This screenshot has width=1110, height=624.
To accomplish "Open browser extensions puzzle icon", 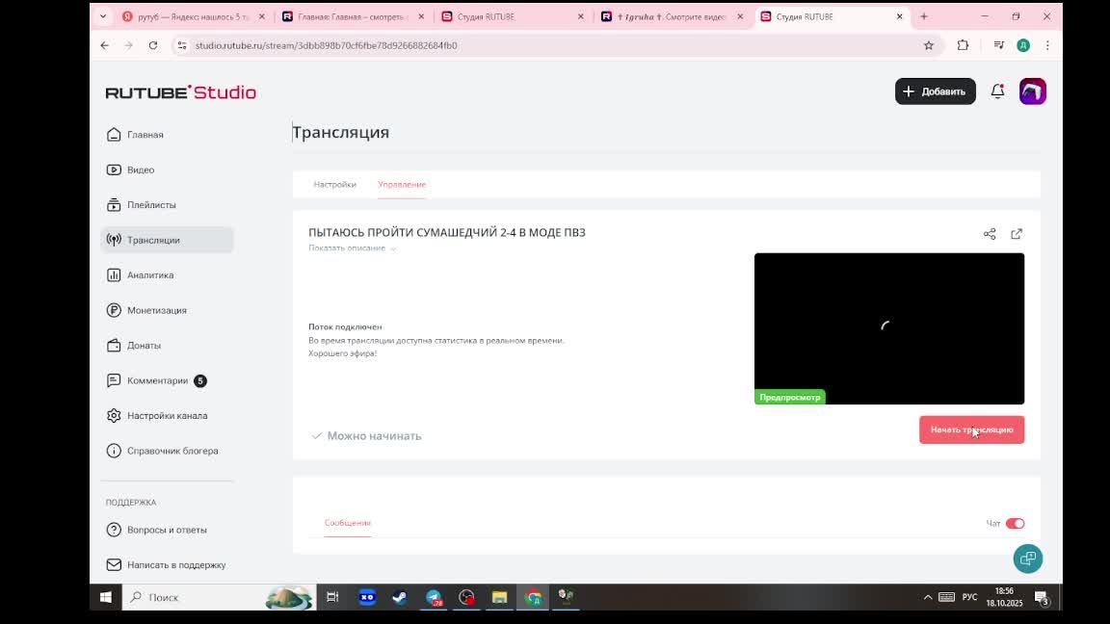I will point(963,45).
